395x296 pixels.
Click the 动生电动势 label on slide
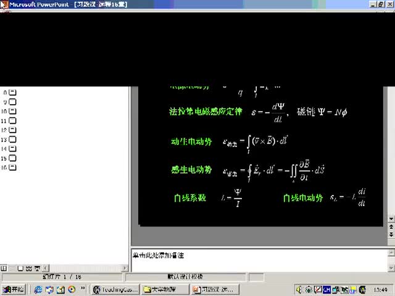click(x=191, y=142)
